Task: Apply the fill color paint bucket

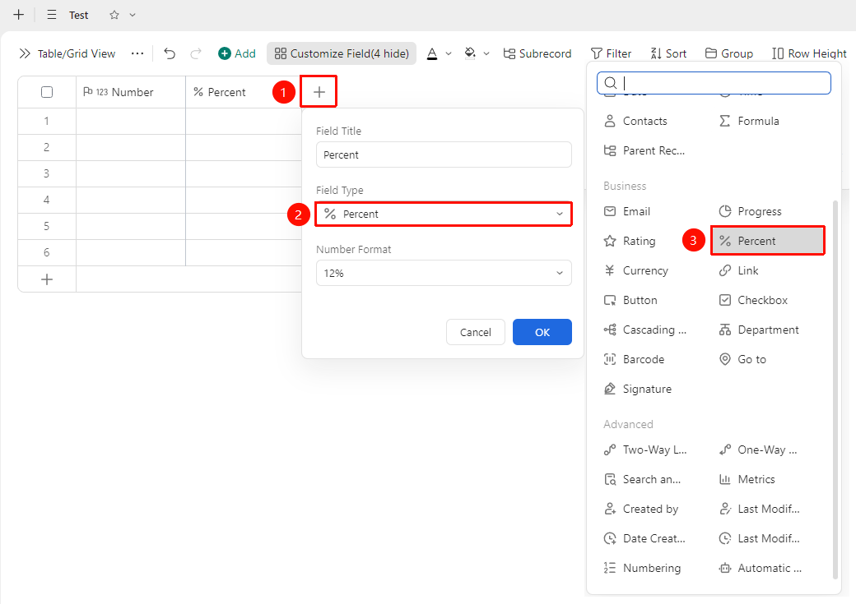Action: (469, 53)
